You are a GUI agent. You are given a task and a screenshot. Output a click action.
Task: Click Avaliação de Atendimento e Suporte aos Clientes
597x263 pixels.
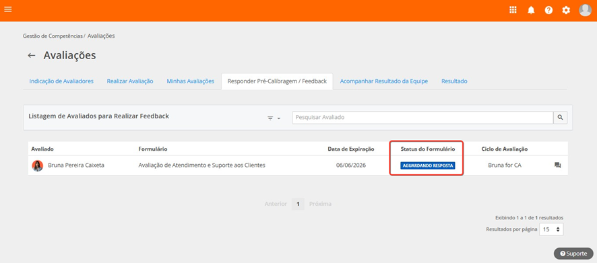point(201,165)
